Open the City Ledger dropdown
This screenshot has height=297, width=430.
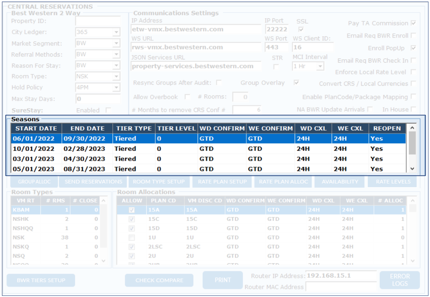[116, 32]
